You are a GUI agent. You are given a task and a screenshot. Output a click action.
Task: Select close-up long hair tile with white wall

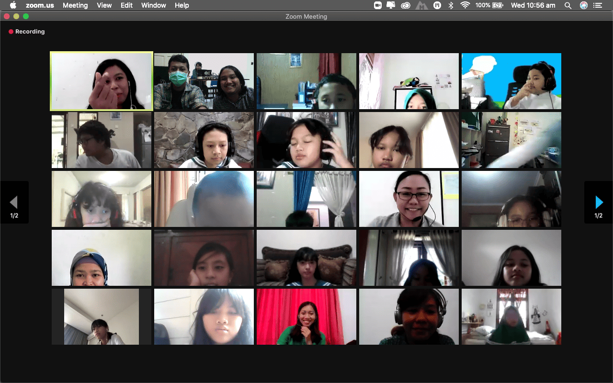(204, 317)
